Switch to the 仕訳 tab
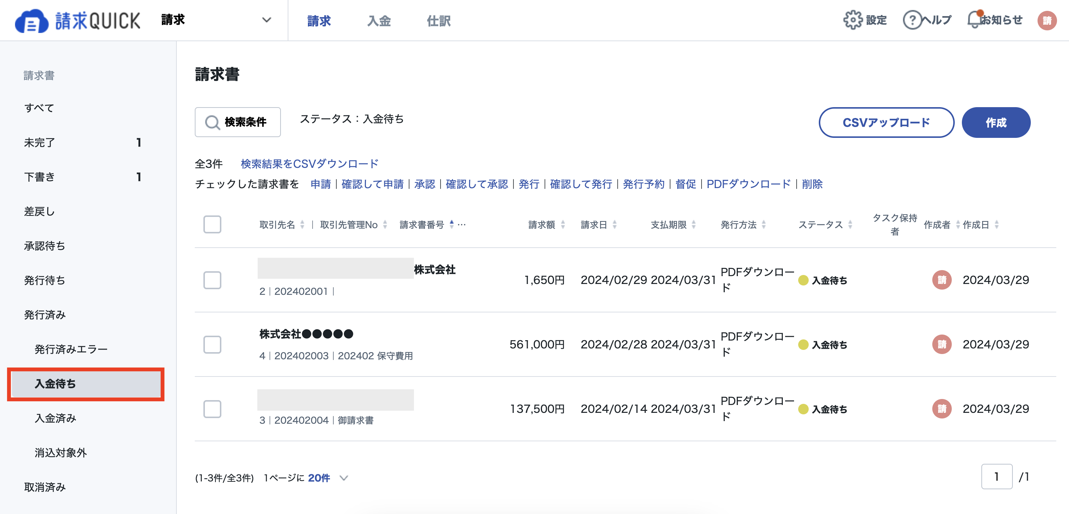Screen dimensions: 1069x514 click(439, 20)
